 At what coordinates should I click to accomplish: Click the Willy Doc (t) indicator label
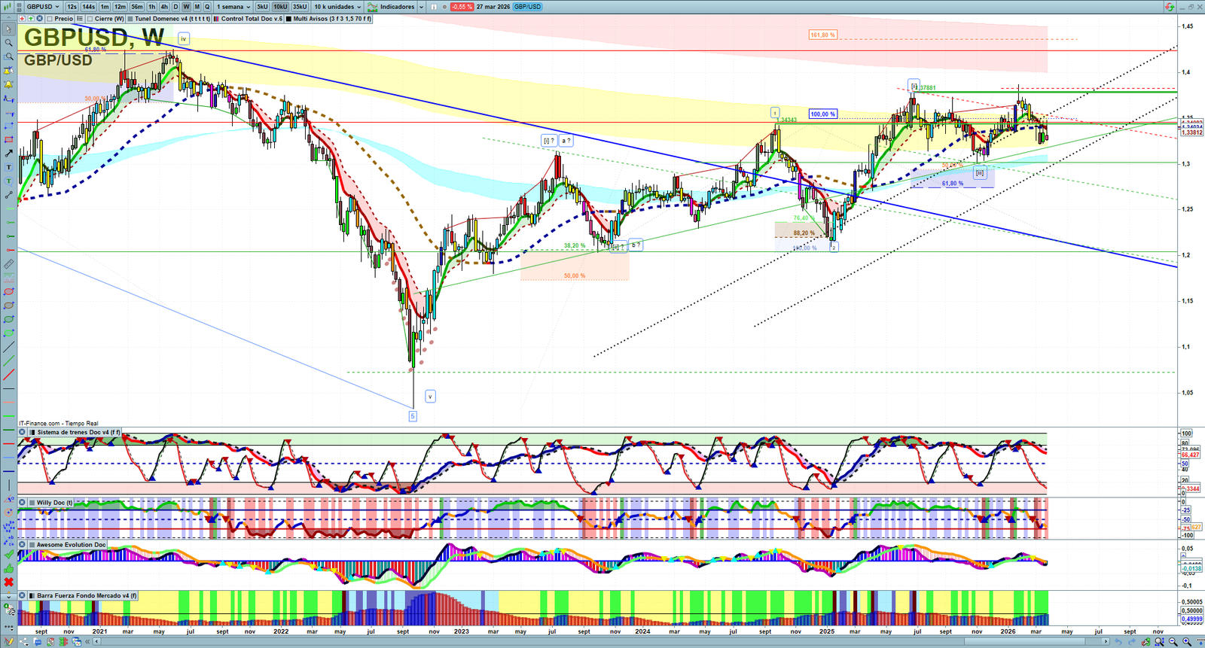point(55,503)
